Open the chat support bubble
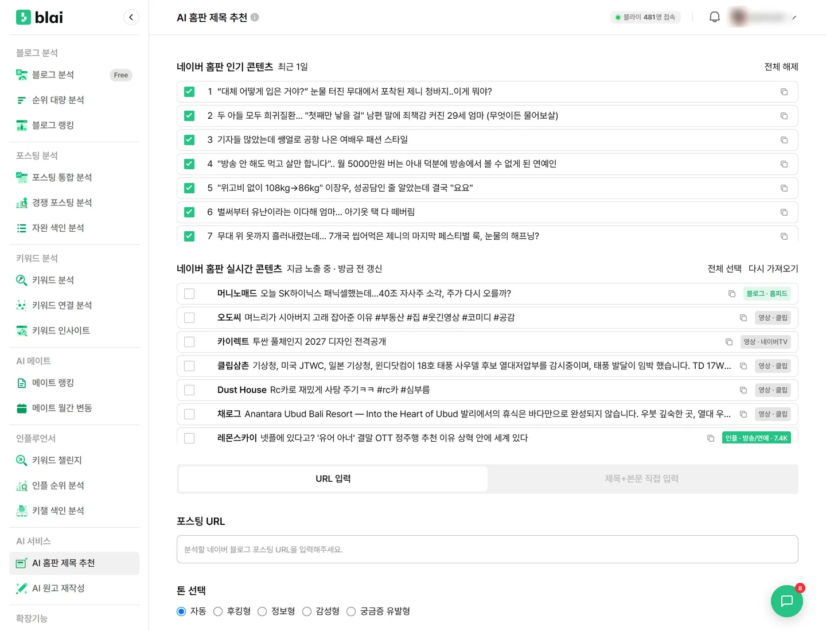Image resolution: width=826 pixels, height=631 pixels. pyautogui.click(x=786, y=601)
